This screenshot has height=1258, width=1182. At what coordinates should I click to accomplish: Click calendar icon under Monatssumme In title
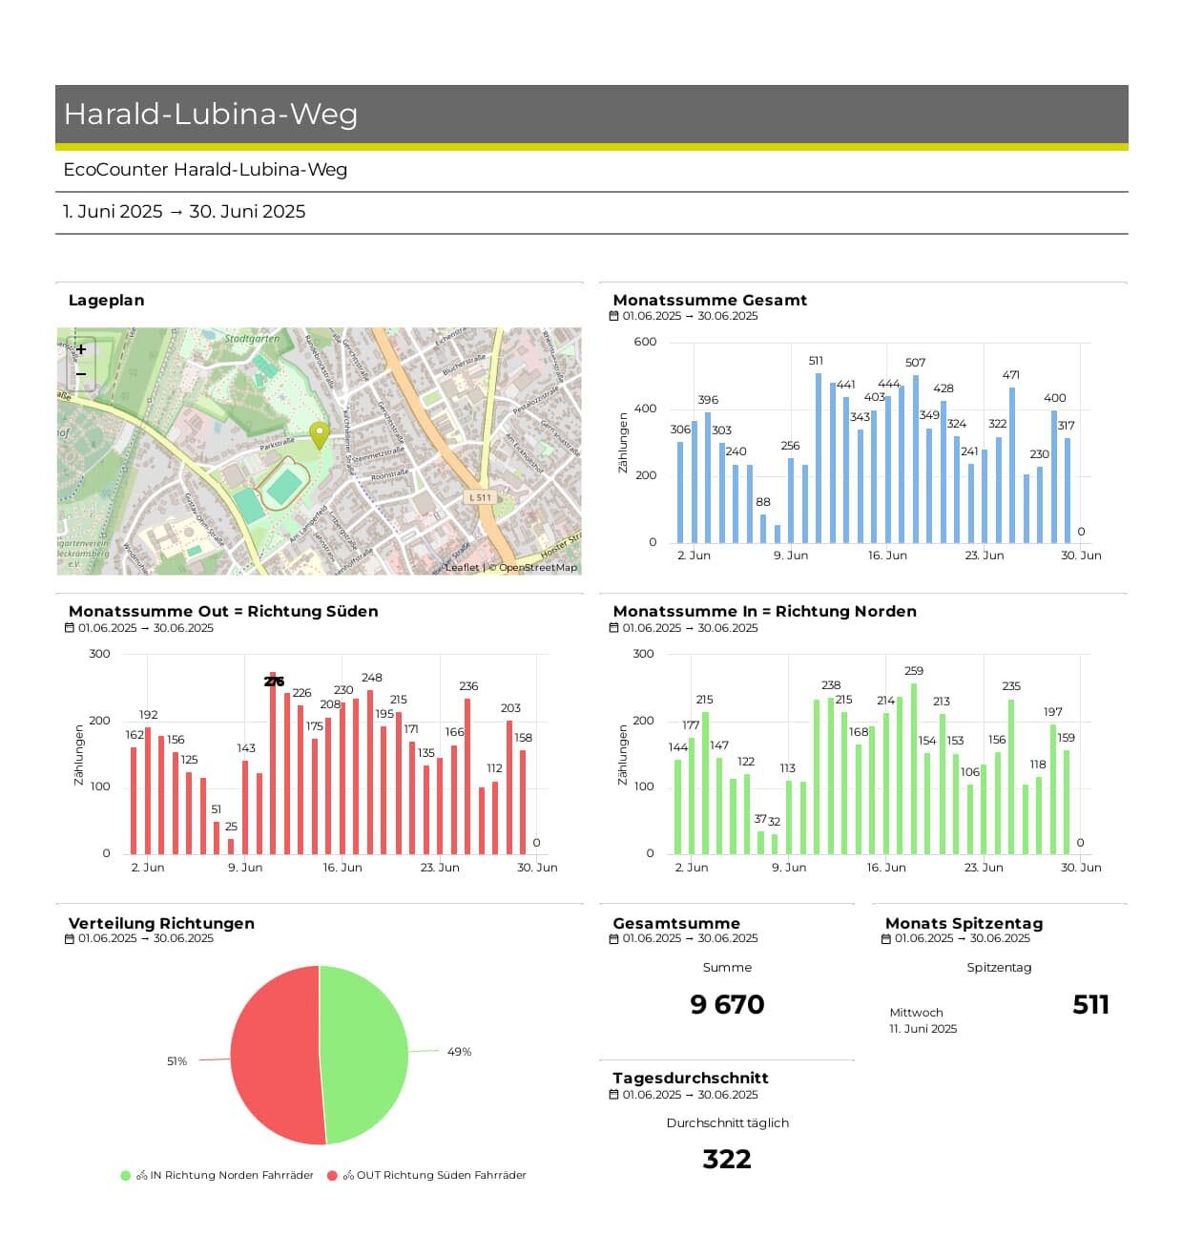click(614, 628)
